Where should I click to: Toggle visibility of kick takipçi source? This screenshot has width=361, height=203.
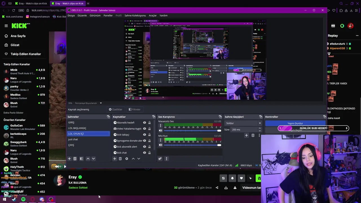[144, 135]
